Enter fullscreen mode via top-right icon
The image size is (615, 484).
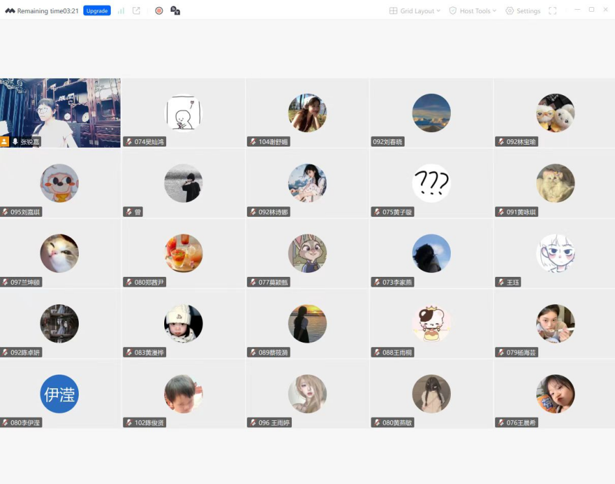(552, 11)
